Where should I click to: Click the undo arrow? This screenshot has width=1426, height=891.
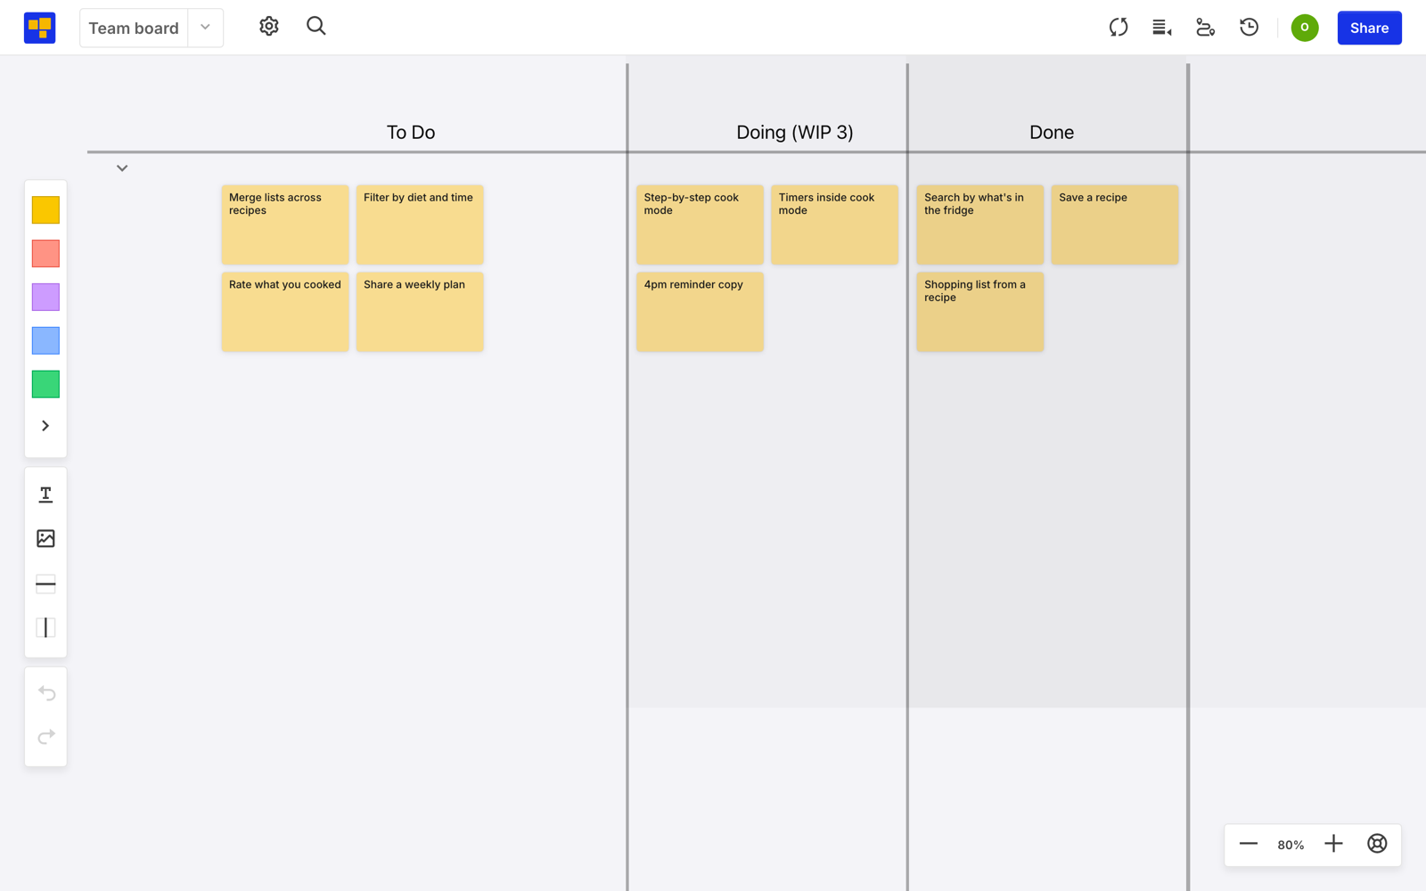coord(46,693)
